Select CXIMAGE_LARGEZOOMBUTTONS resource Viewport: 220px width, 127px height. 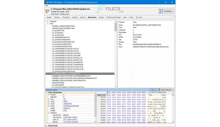[x=63, y=26]
